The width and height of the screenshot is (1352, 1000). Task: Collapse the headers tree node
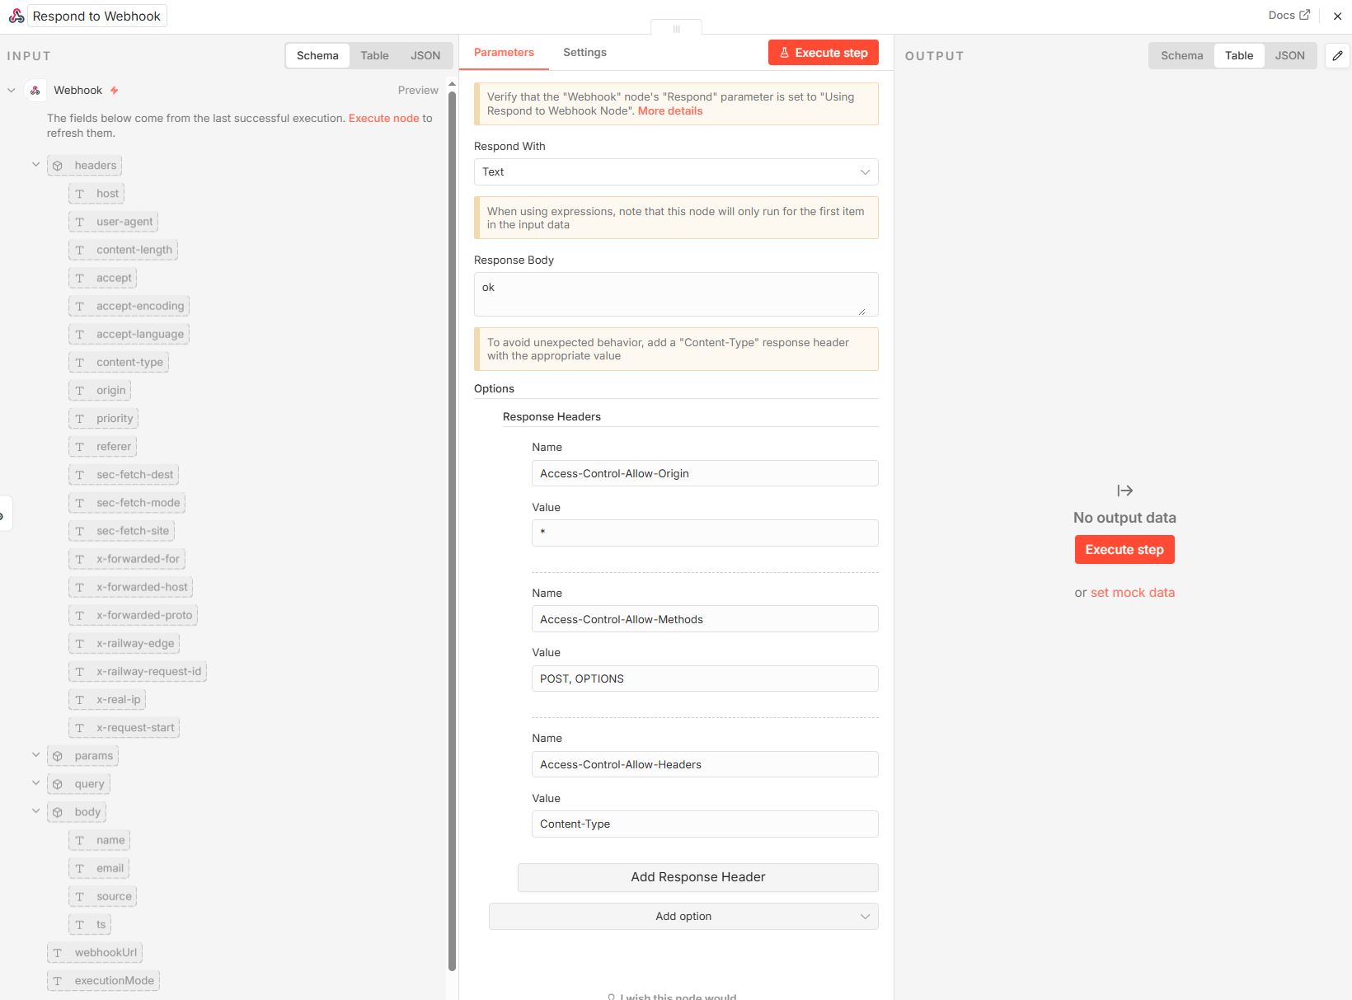click(35, 165)
